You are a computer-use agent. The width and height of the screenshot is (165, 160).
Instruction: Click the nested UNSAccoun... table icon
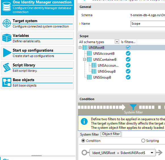[94, 65]
